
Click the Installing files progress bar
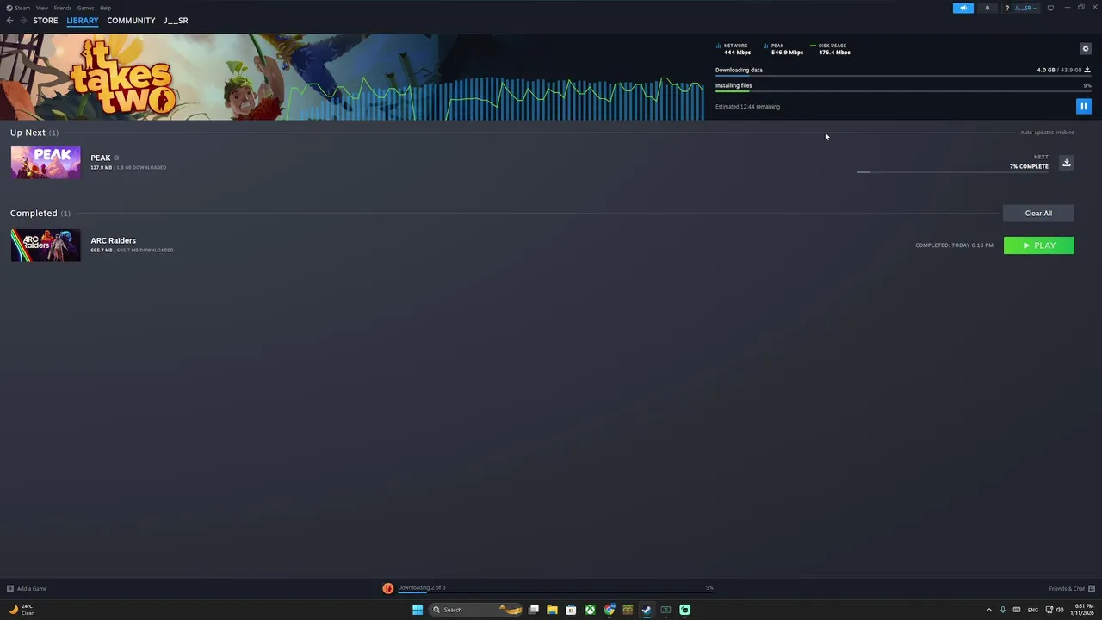pos(903,90)
